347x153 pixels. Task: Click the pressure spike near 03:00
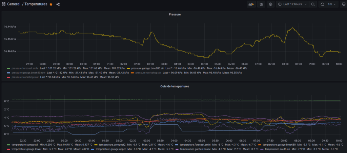[152, 32]
